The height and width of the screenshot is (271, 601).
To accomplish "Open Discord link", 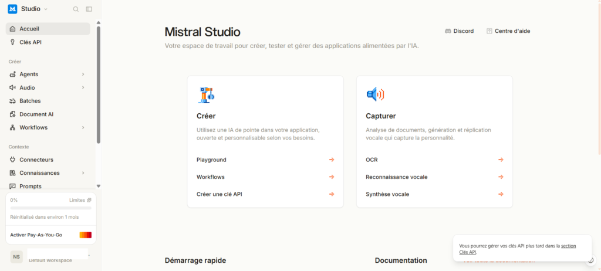I will tap(459, 31).
